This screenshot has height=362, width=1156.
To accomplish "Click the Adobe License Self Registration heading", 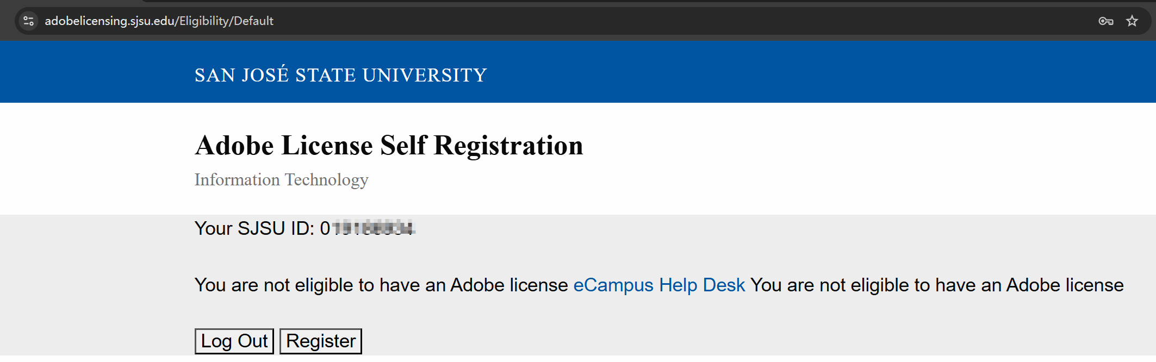I will [x=389, y=146].
